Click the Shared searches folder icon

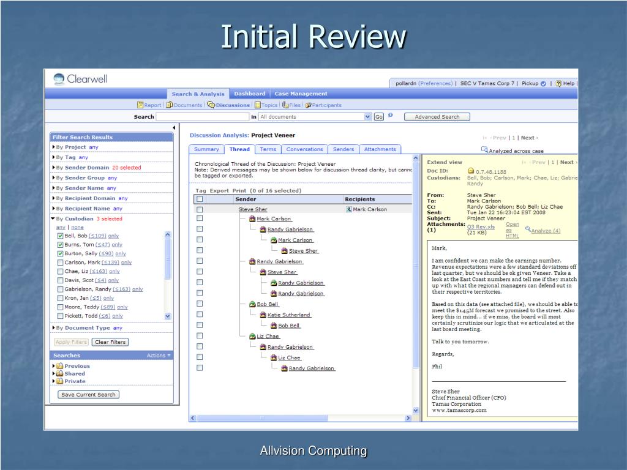59,373
